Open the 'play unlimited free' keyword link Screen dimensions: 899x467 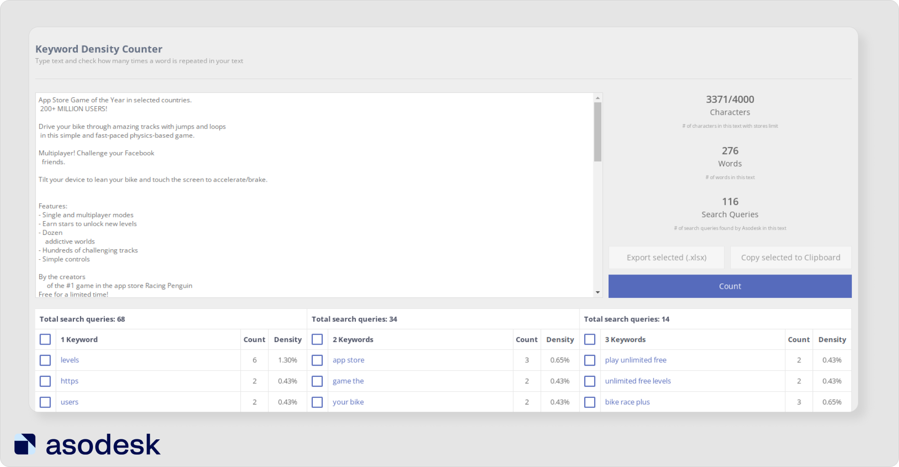point(635,360)
